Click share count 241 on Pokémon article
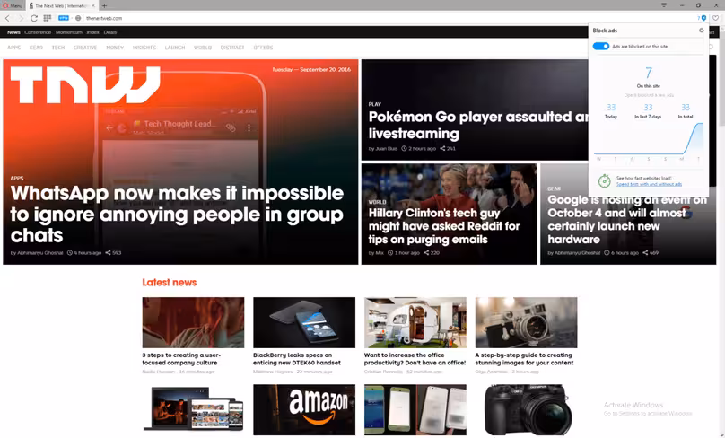725x438 pixels. 448,148
